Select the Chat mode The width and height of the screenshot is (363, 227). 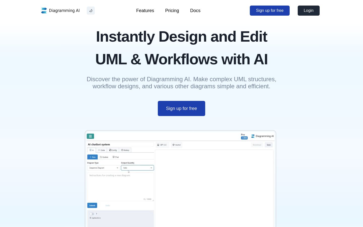click(x=116, y=157)
